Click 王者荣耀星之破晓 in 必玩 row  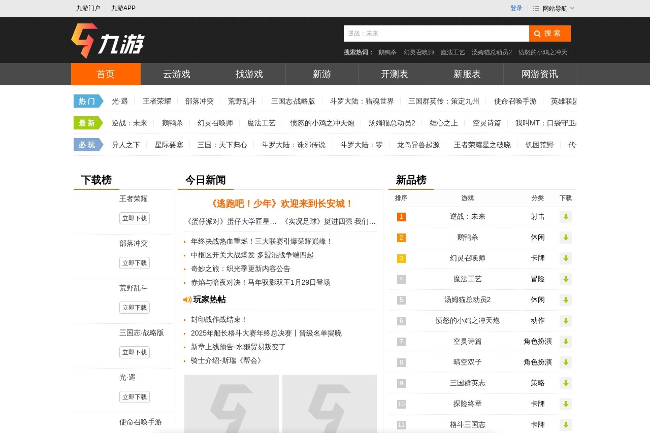coord(482,145)
